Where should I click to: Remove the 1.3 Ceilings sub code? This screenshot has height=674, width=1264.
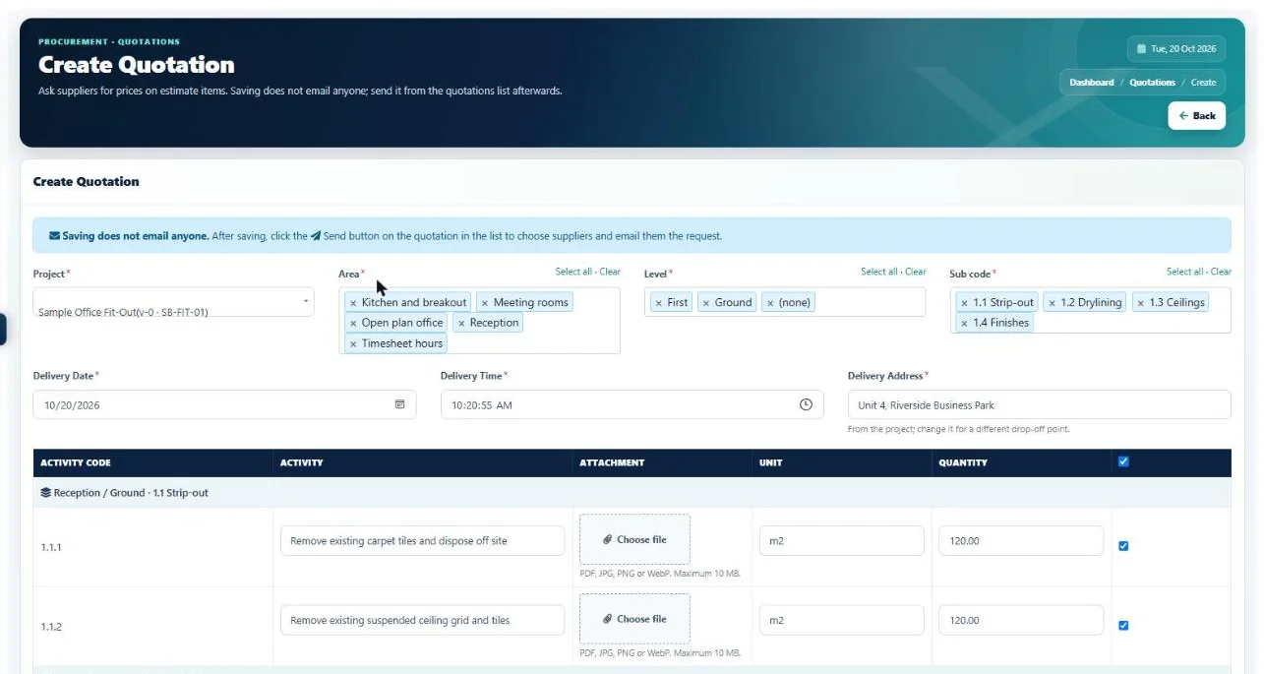tap(1141, 303)
